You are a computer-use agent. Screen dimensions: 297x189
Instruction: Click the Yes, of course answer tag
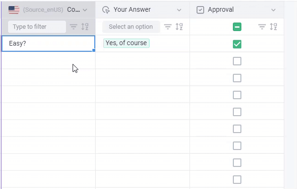126,43
